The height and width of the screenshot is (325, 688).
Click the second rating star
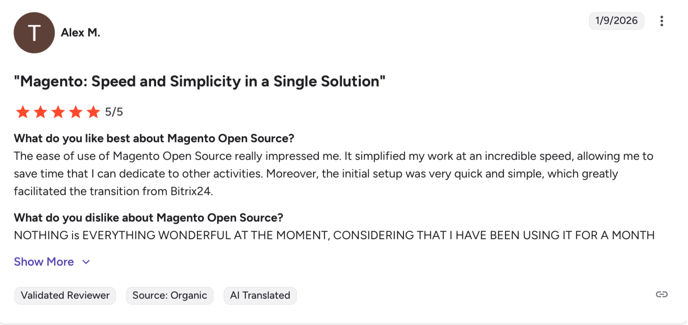click(40, 112)
